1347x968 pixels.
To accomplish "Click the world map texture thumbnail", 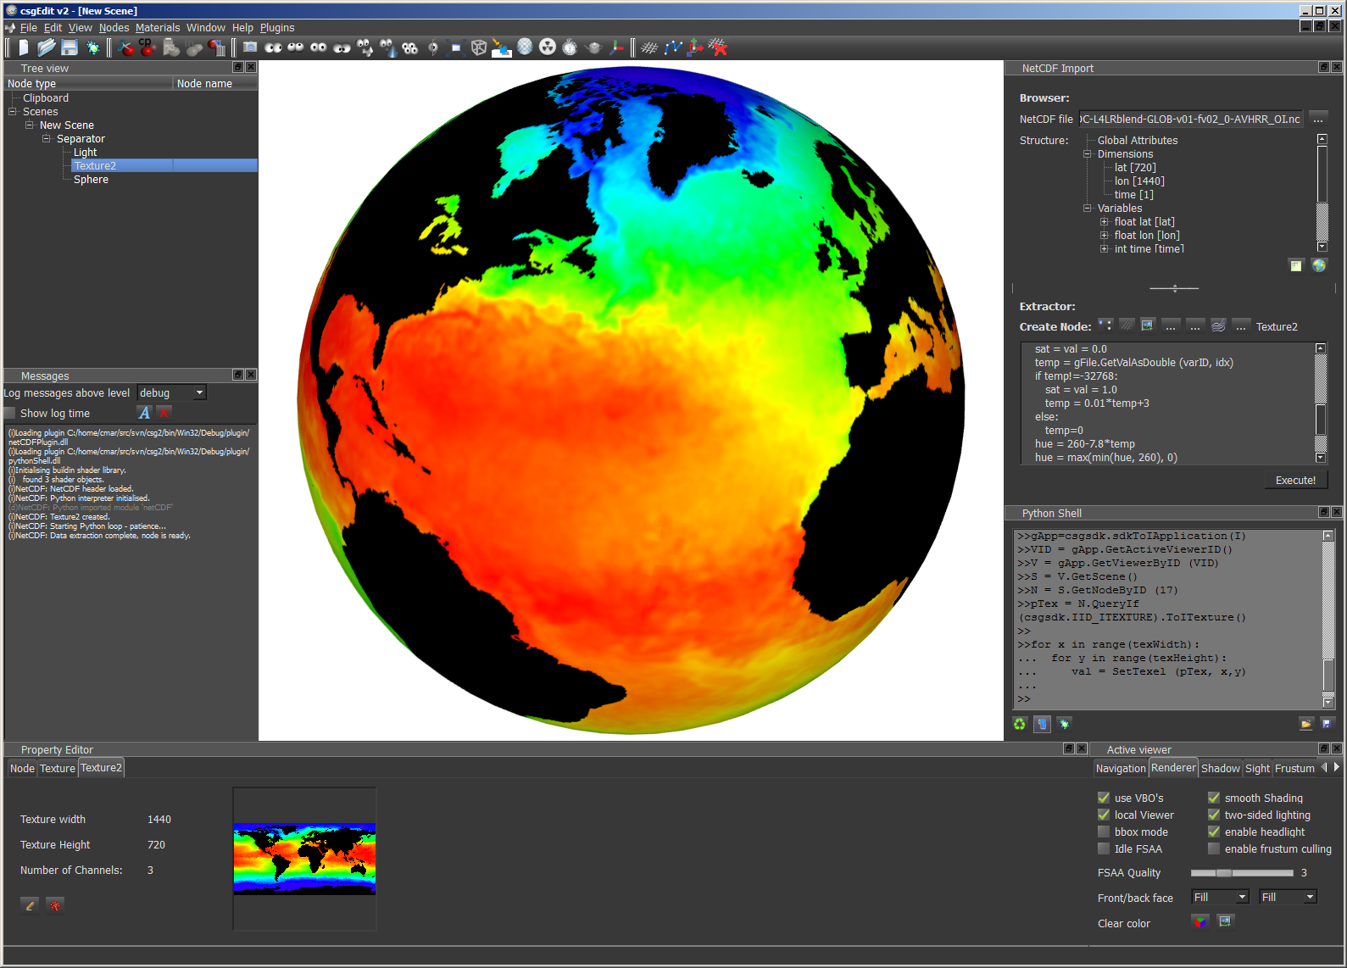I will tap(304, 858).
